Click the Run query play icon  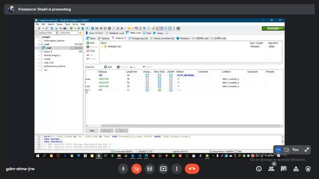(x=122, y=28)
